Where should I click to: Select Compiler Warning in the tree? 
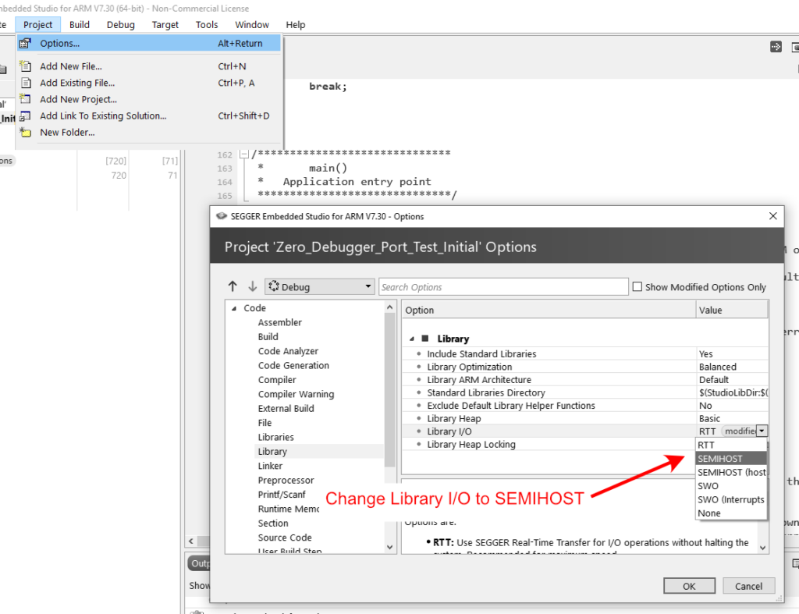(296, 395)
